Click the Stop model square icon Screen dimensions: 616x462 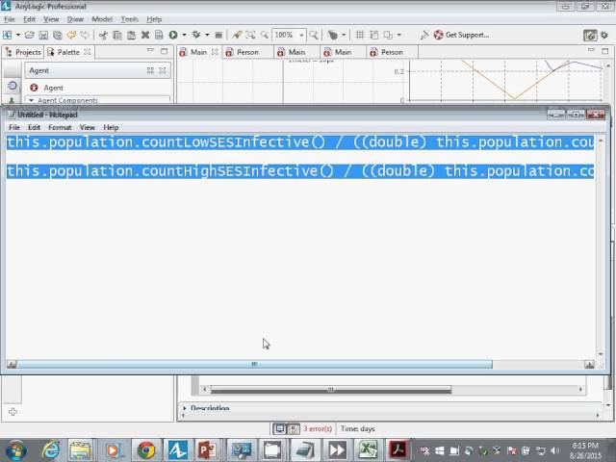(218, 35)
